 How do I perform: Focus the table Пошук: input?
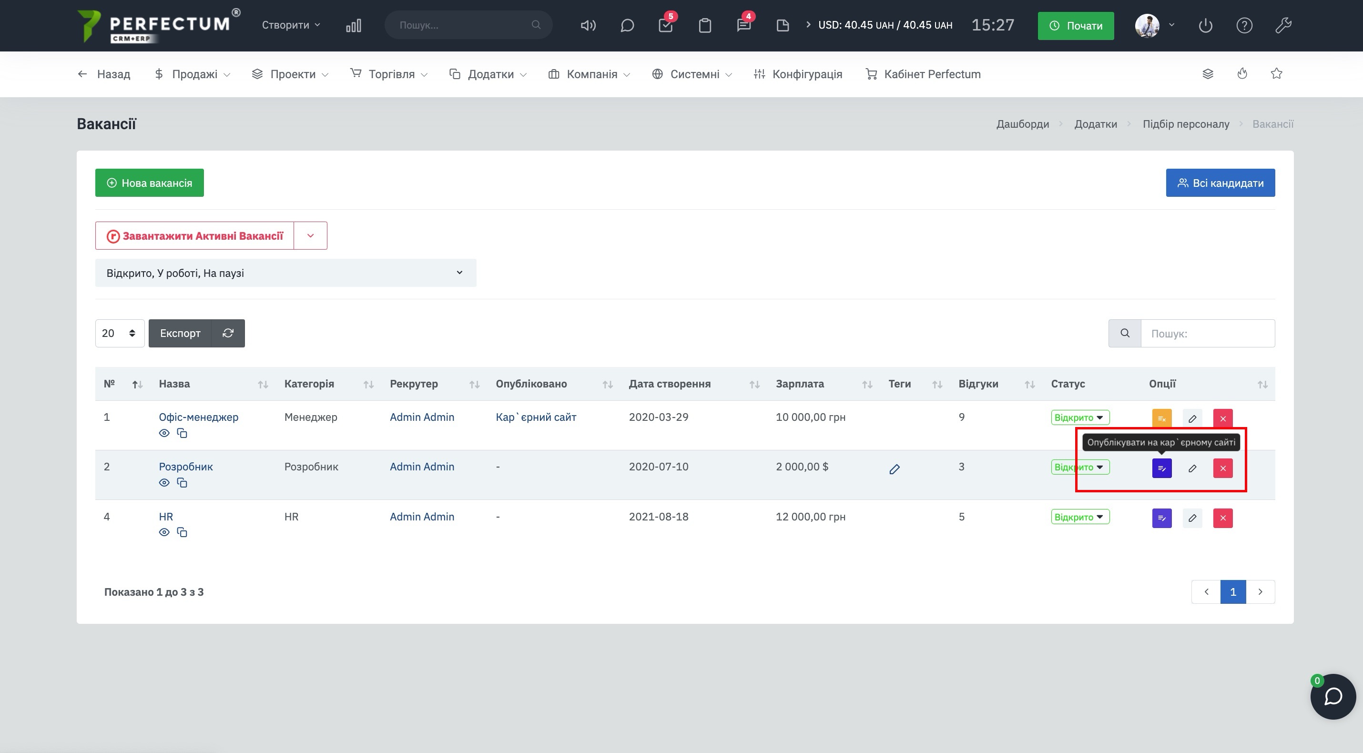pos(1208,333)
